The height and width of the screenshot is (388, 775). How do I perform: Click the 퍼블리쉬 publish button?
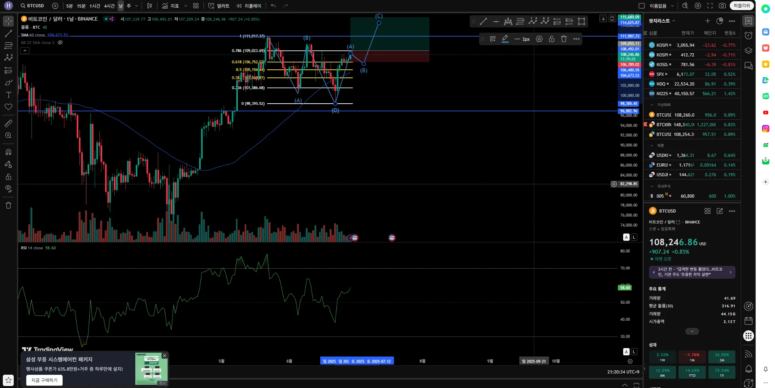pos(742,6)
